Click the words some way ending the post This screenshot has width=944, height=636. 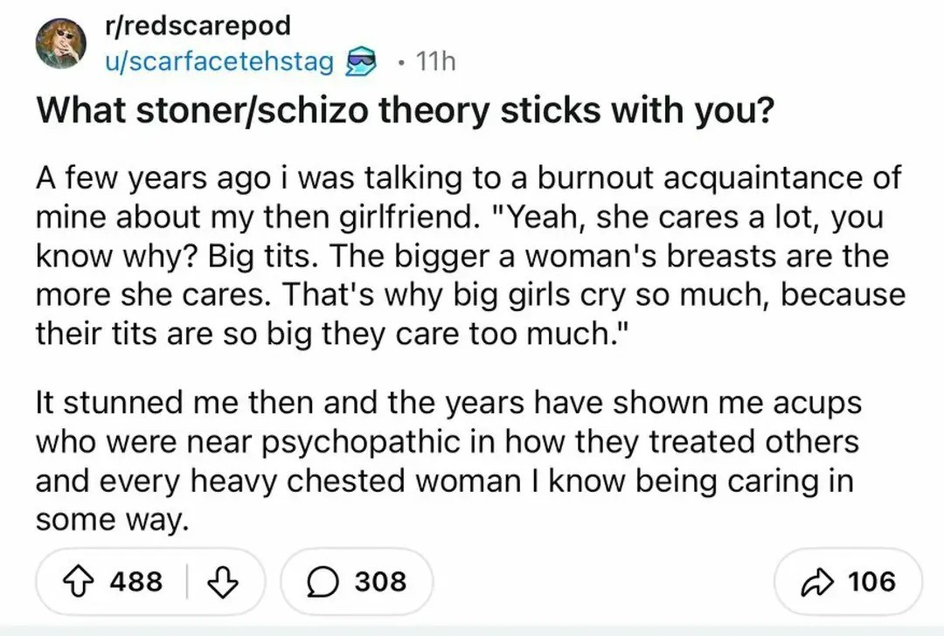tap(112, 520)
